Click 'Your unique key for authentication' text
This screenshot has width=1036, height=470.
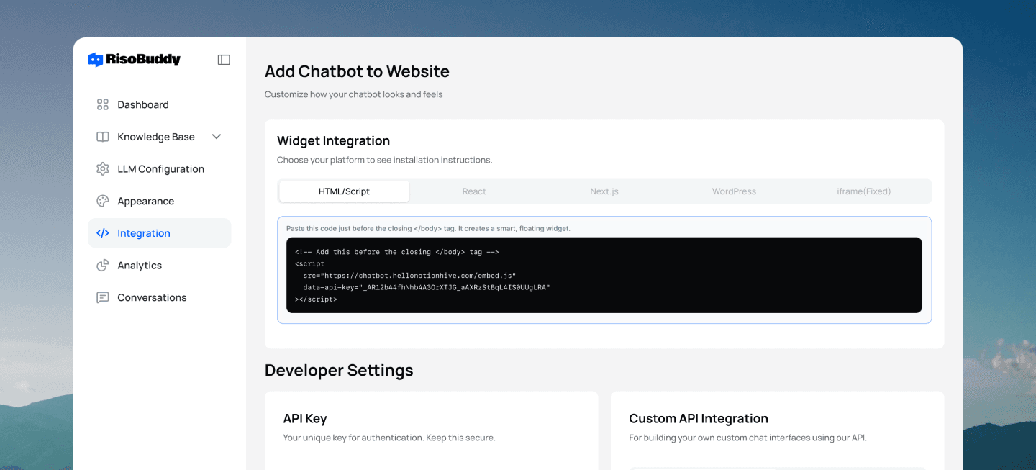click(x=389, y=438)
